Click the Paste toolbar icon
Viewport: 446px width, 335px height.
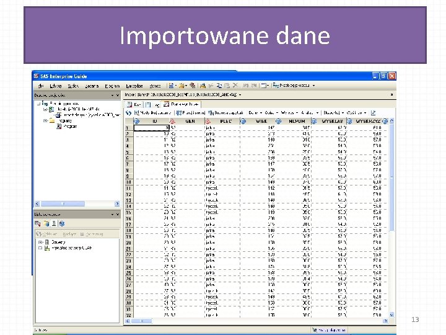click(227, 85)
